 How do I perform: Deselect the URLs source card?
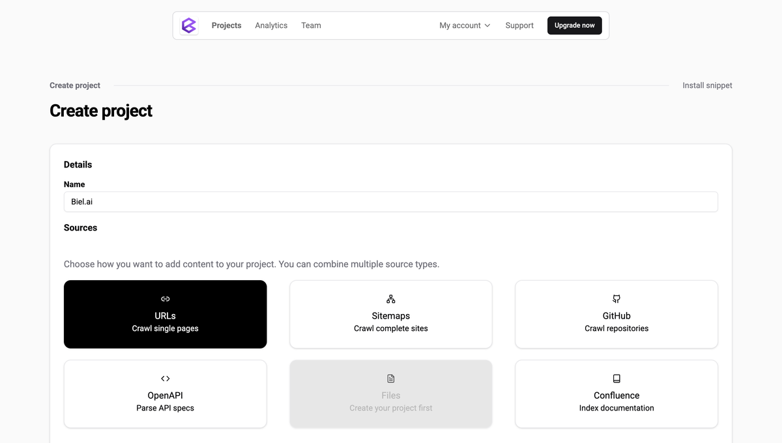pyautogui.click(x=165, y=314)
